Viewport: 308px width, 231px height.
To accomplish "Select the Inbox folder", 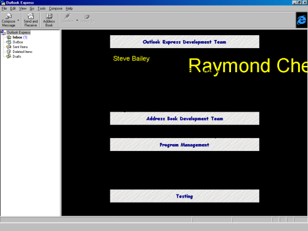I will 20,38.
